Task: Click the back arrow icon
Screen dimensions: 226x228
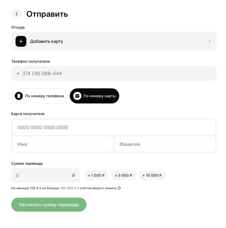Action: [x=16, y=14]
